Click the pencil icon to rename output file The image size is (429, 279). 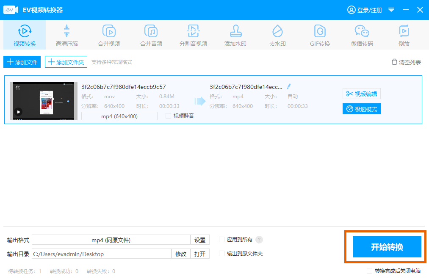coord(289,86)
